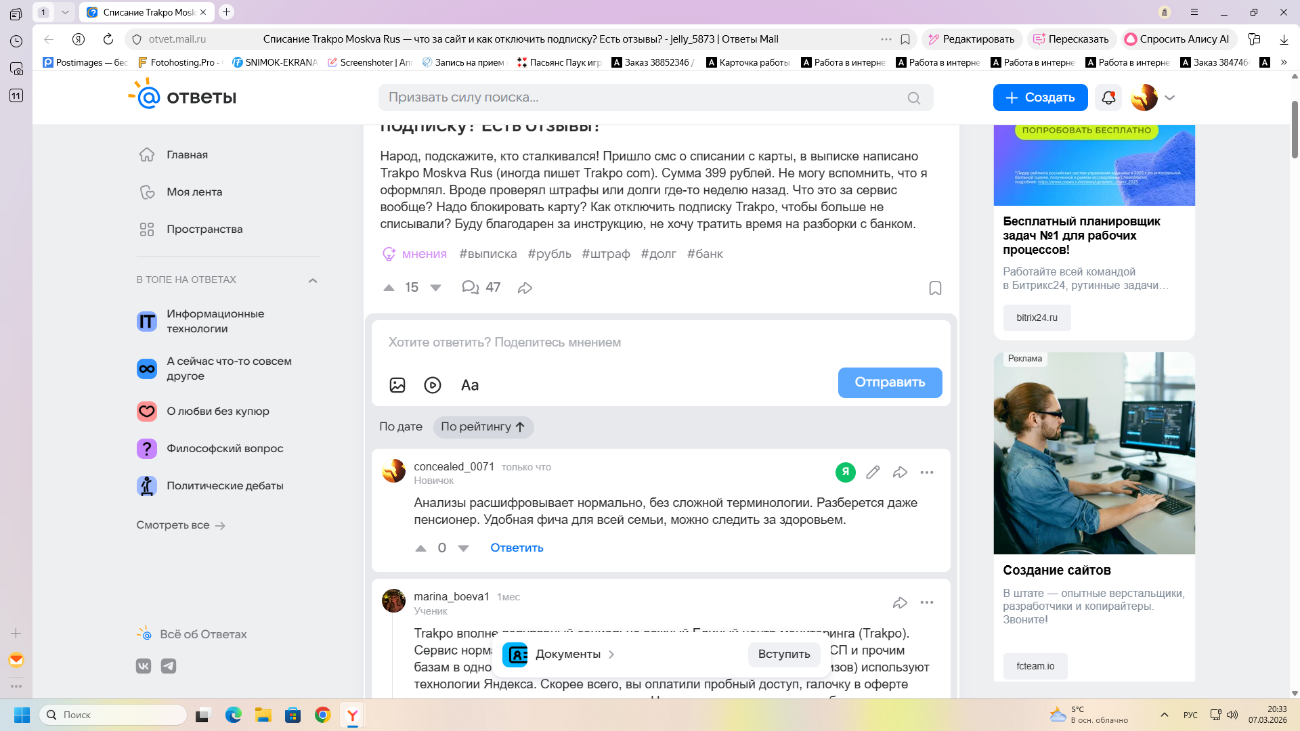Click 'Ответить' under concealed_0071's answer
This screenshot has width=1300, height=731.
click(x=517, y=548)
